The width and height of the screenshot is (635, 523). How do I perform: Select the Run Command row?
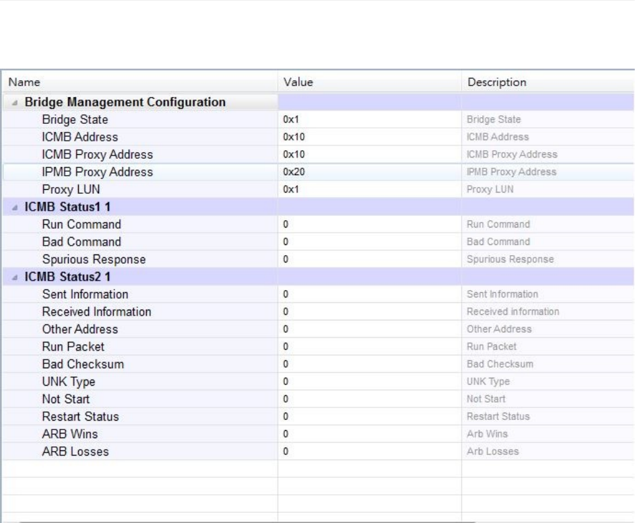[x=319, y=225]
